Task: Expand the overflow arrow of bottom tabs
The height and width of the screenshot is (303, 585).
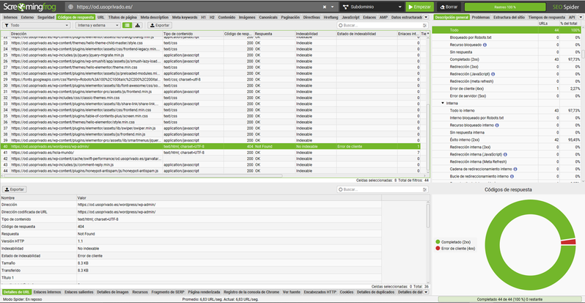Action: (427, 292)
